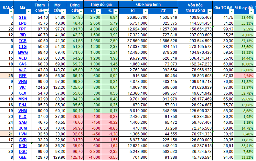Open the MSN ticker link
256x161 pixels.
coord(23,99)
